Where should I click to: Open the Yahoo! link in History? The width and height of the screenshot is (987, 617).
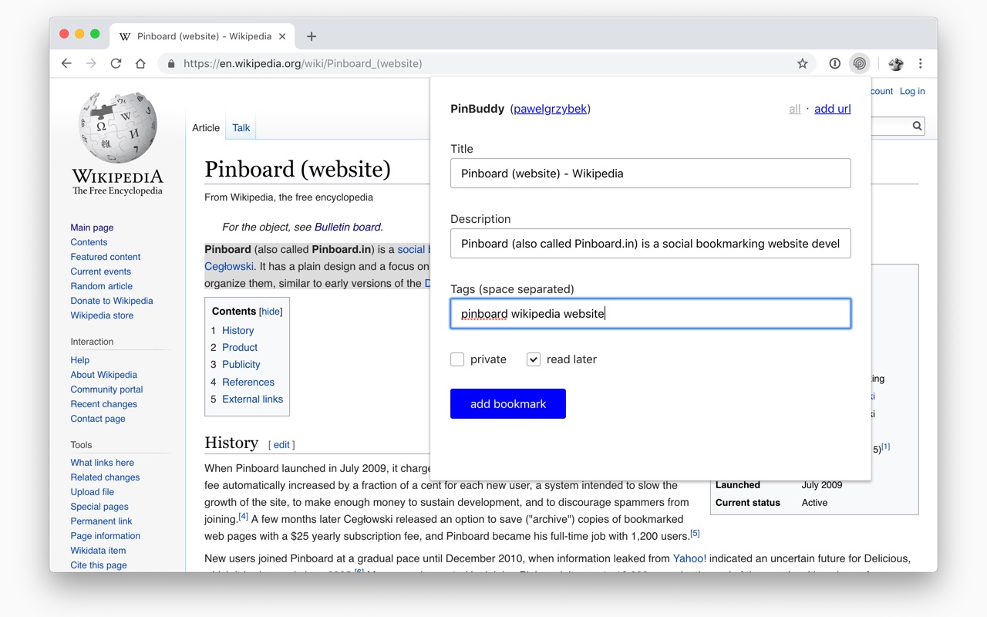click(689, 558)
